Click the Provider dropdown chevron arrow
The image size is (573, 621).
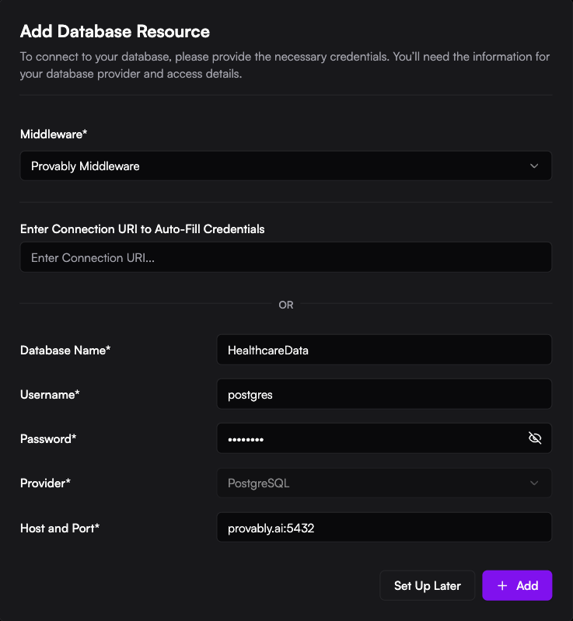[533, 483]
